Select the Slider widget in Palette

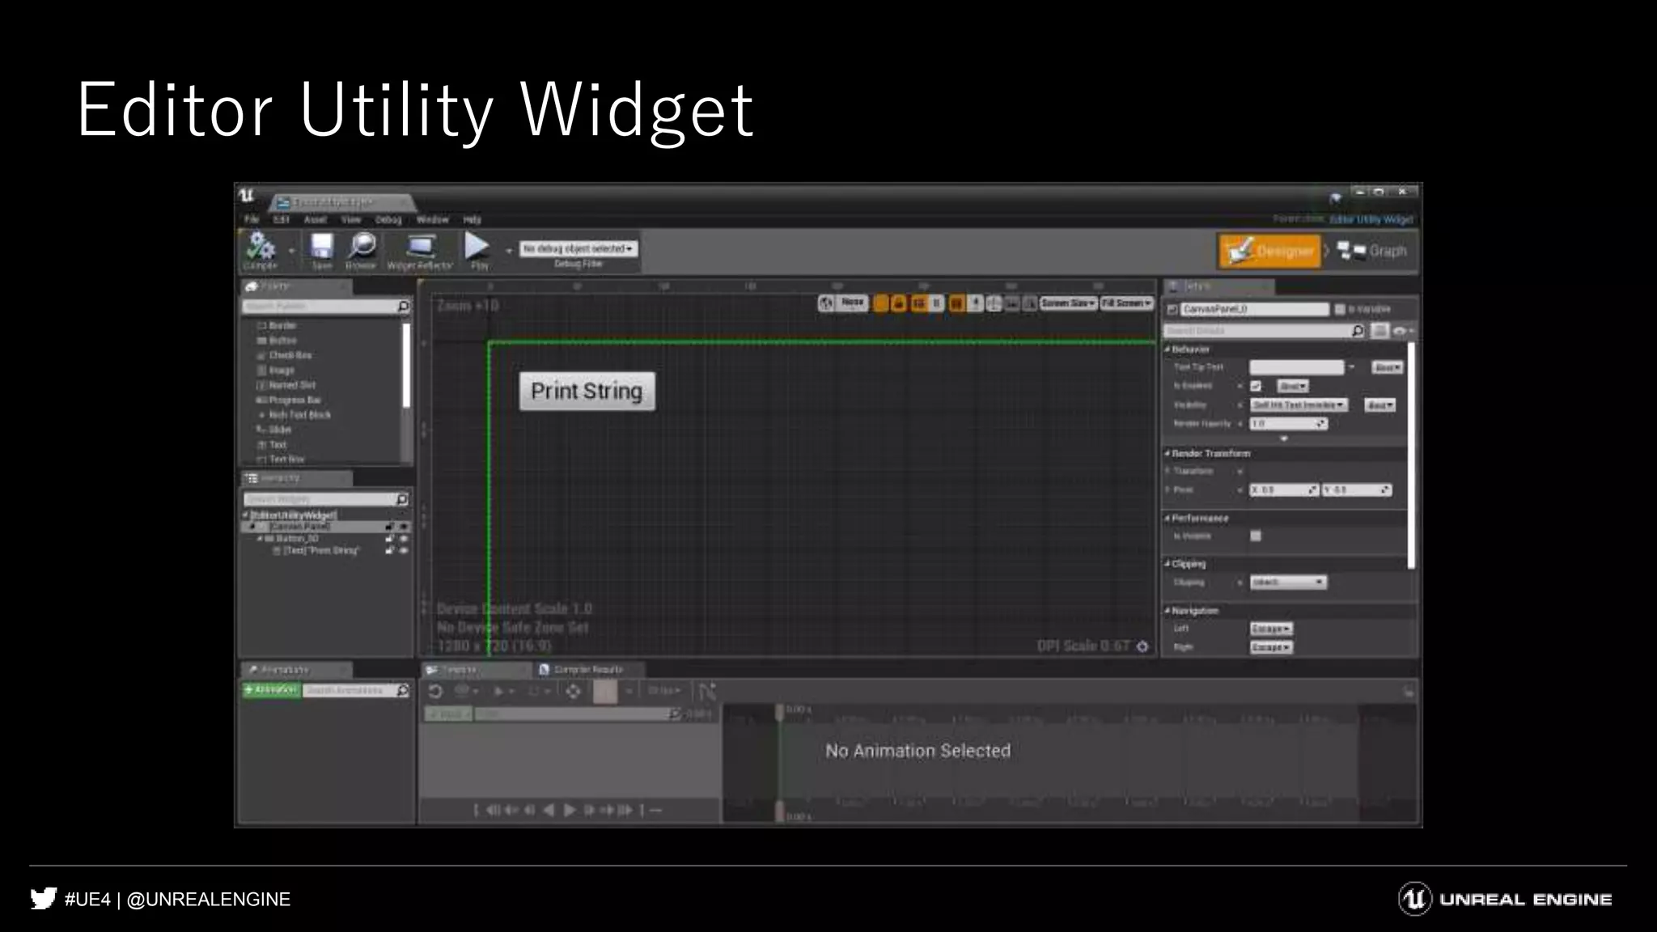click(x=274, y=430)
